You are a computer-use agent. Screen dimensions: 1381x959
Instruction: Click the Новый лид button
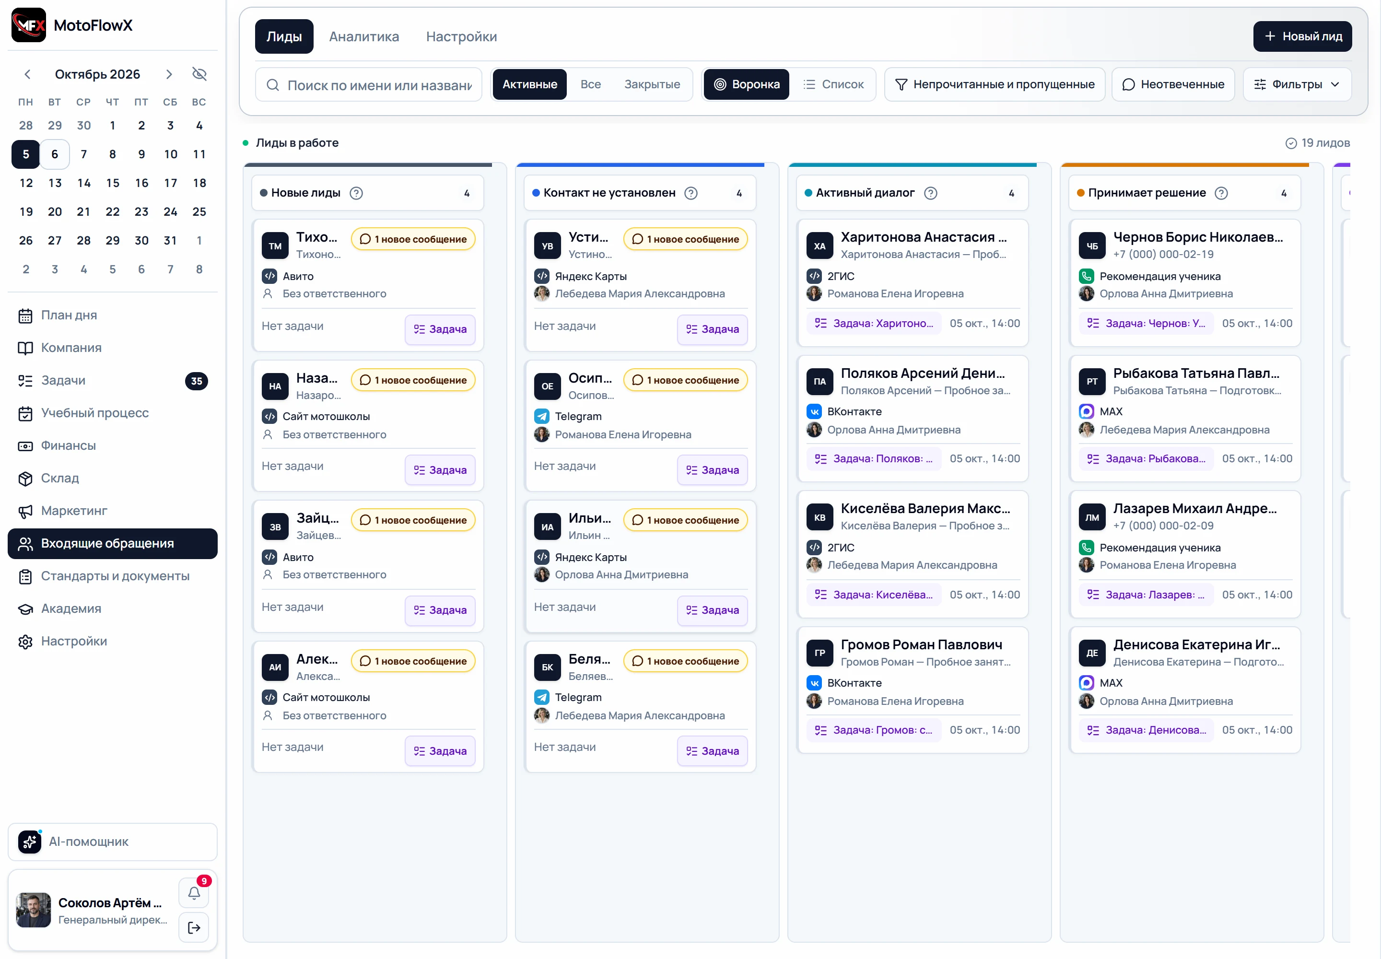(1302, 36)
